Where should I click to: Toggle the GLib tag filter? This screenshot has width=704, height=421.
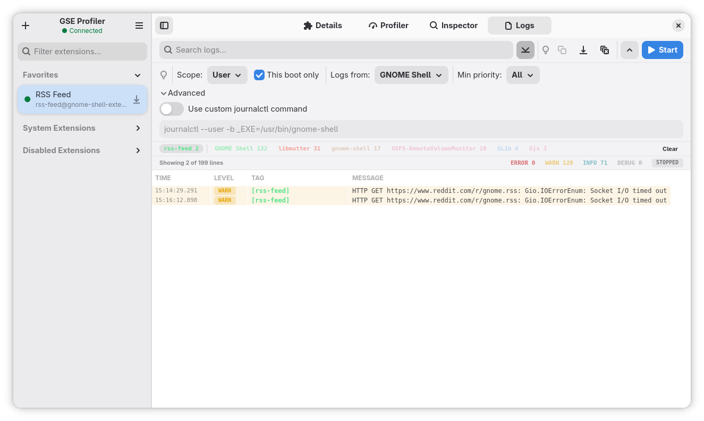[x=507, y=149]
